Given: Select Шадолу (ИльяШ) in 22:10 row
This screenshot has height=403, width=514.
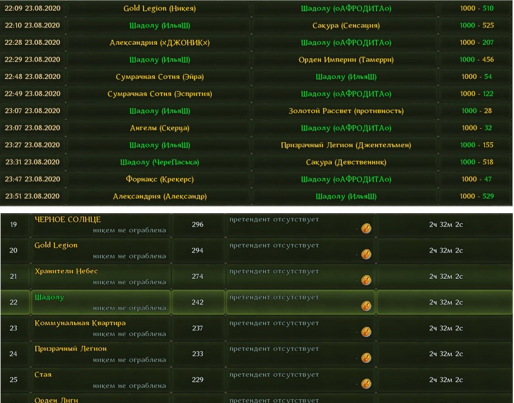Looking at the screenshot, I should (160, 26).
